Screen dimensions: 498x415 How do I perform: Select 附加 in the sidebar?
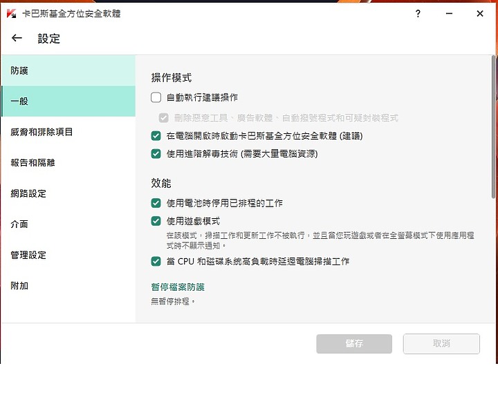pyautogui.click(x=68, y=286)
